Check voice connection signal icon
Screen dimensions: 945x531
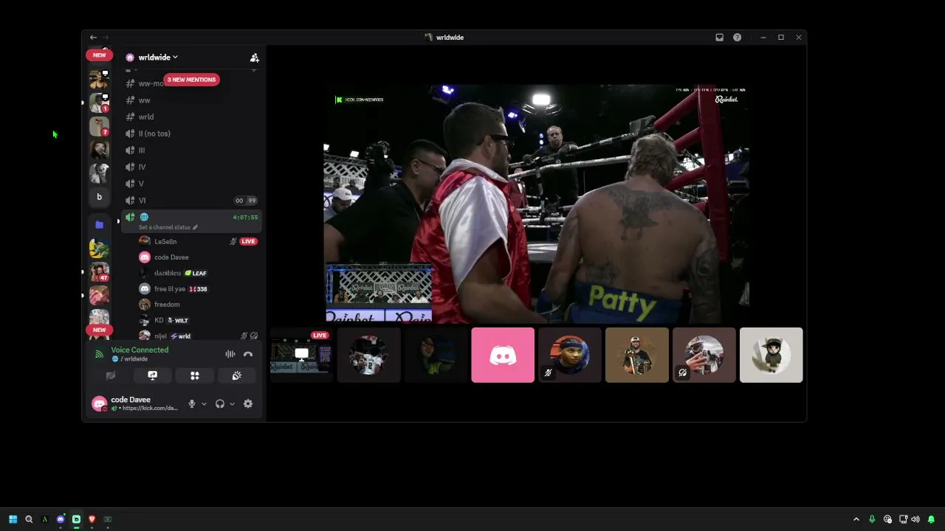point(99,354)
